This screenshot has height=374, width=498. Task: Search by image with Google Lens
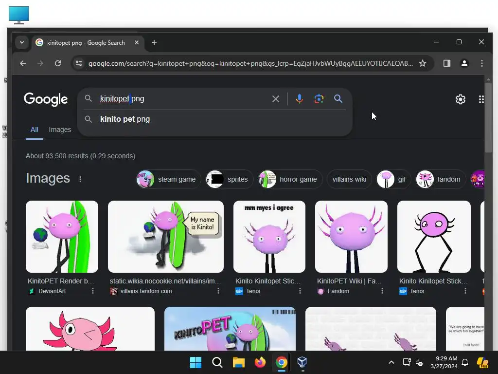(x=319, y=99)
